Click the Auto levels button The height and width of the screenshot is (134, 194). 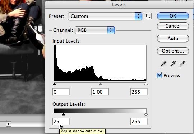point(173,38)
